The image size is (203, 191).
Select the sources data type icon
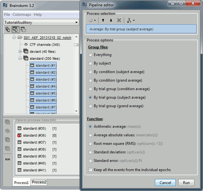8,131
